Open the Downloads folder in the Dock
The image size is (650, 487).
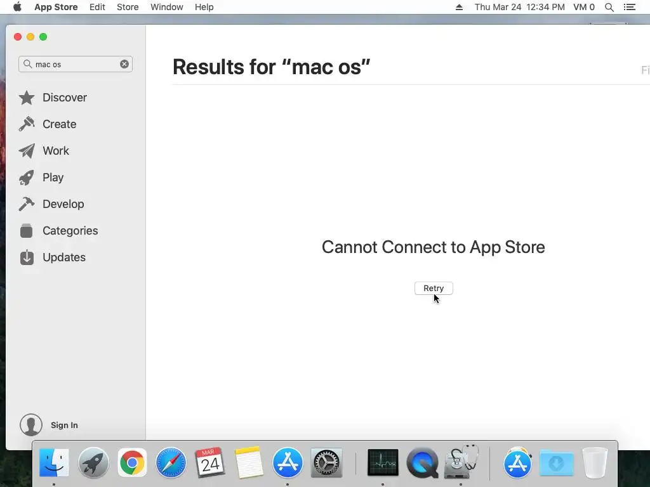click(557, 462)
